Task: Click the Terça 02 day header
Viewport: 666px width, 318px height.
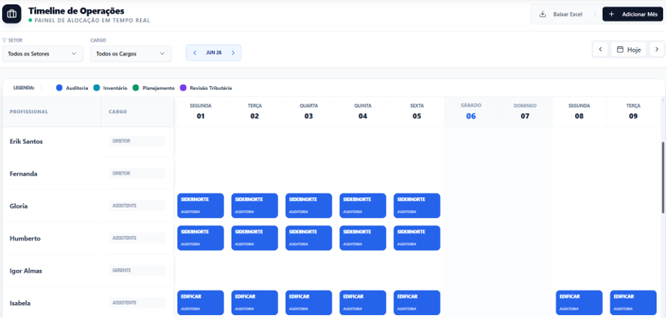Action: point(254,112)
